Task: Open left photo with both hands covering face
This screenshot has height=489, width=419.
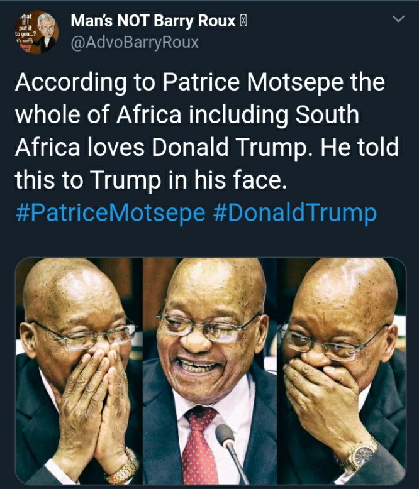Action: pyautogui.click(x=79, y=371)
